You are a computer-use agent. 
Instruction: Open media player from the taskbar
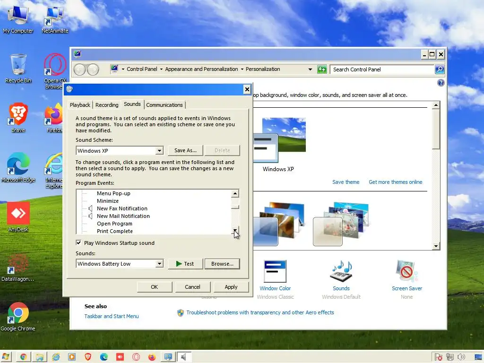coord(72,357)
